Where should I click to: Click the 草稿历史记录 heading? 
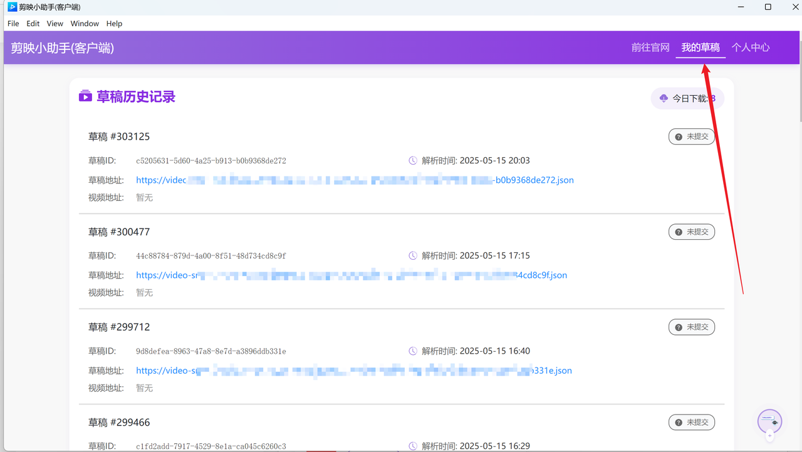(136, 97)
